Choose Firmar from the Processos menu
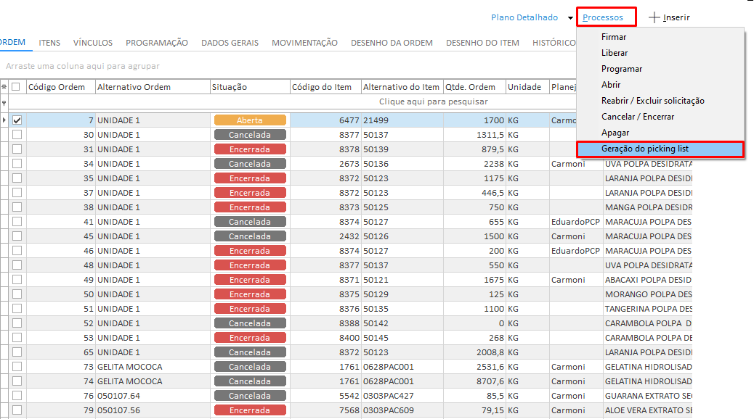Viewport: 754px width, 419px height. (614, 37)
